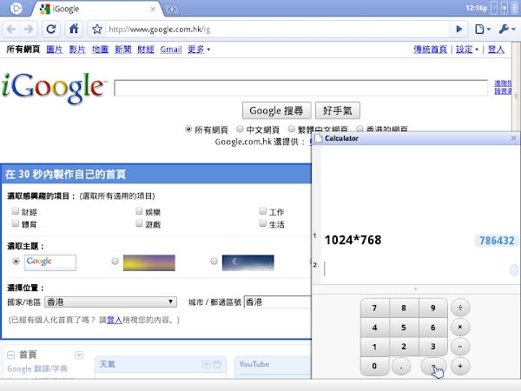
Task: Click the go arrow beside address bar
Action: coord(459,30)
